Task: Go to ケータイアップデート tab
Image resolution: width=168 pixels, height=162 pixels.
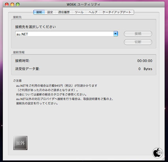Action: coord(117,12)
